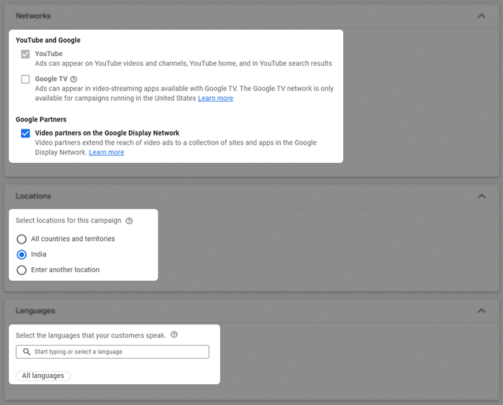Click the YouTube and Google subheading
Screen dimensions: 503x405
click(x=48, y=40)
